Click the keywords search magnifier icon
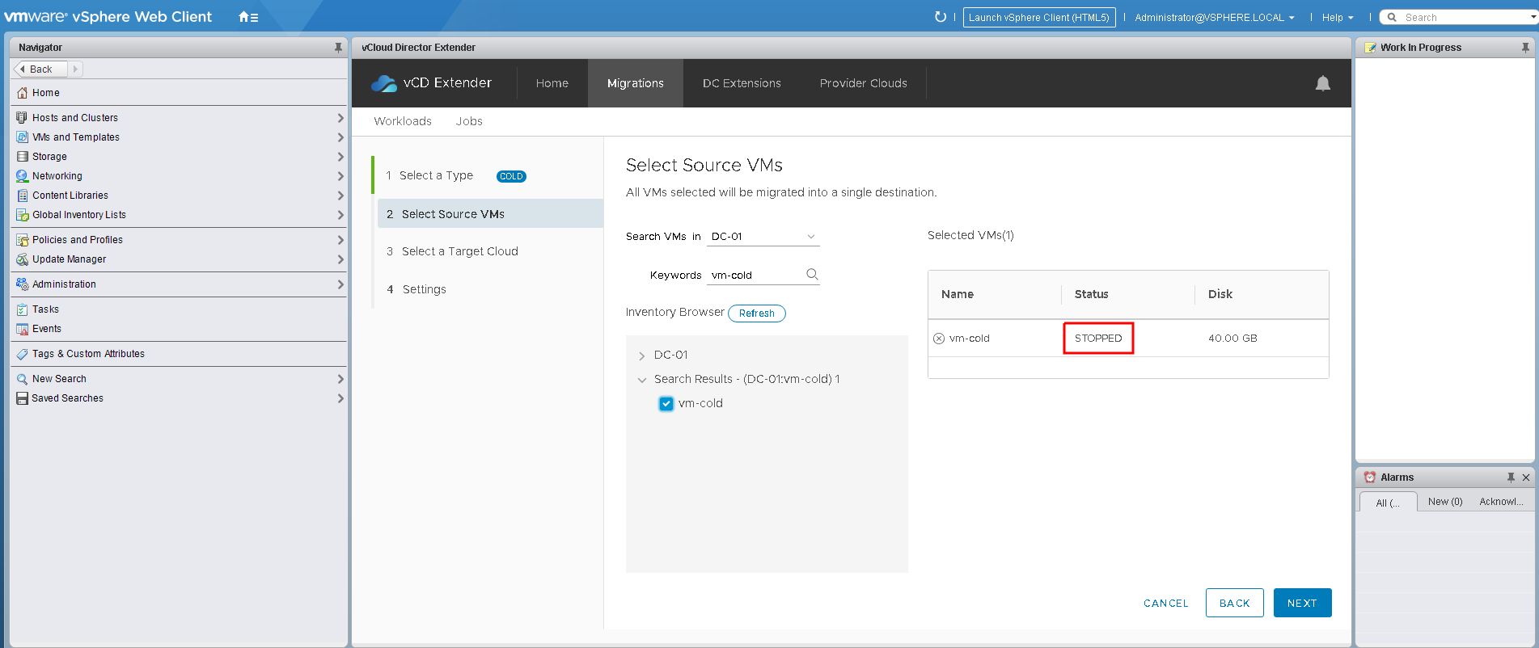The image size is (1539, 648). [x=813, y=275]
